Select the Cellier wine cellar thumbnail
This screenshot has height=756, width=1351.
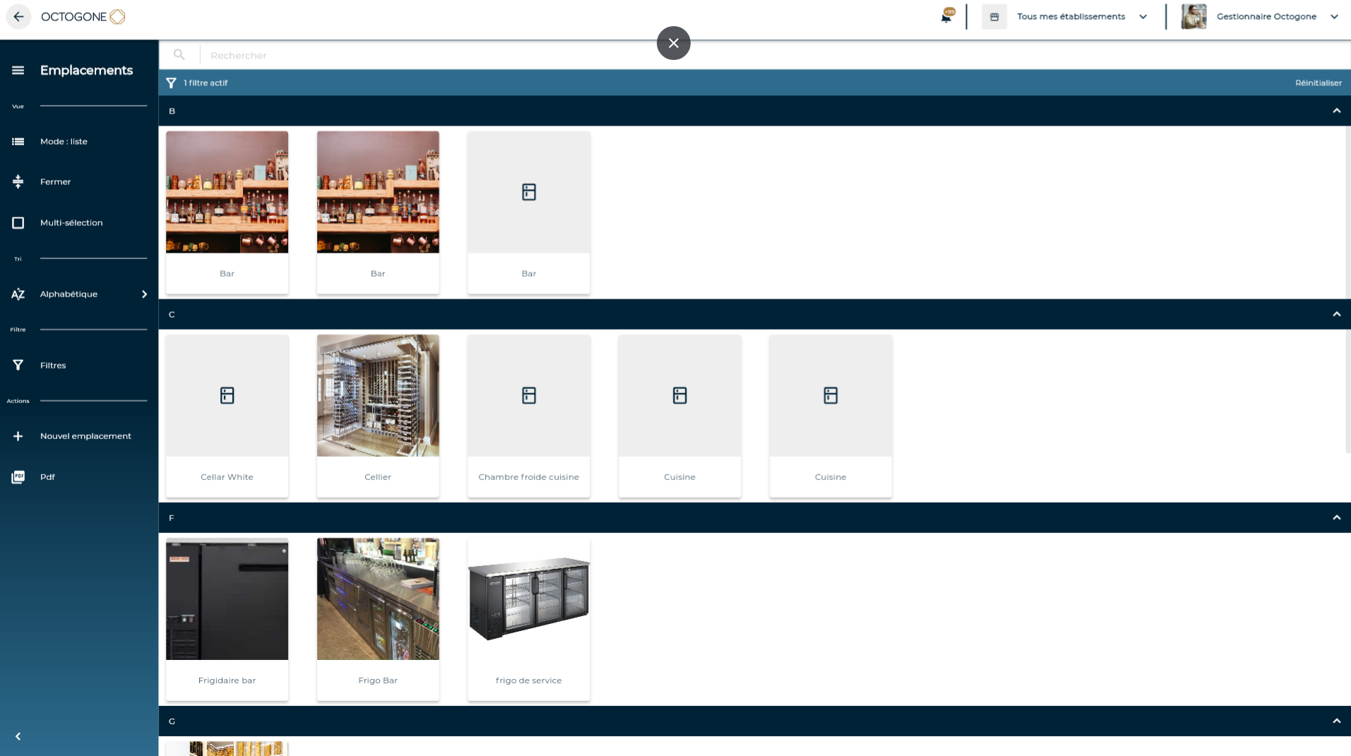(378, 395)
